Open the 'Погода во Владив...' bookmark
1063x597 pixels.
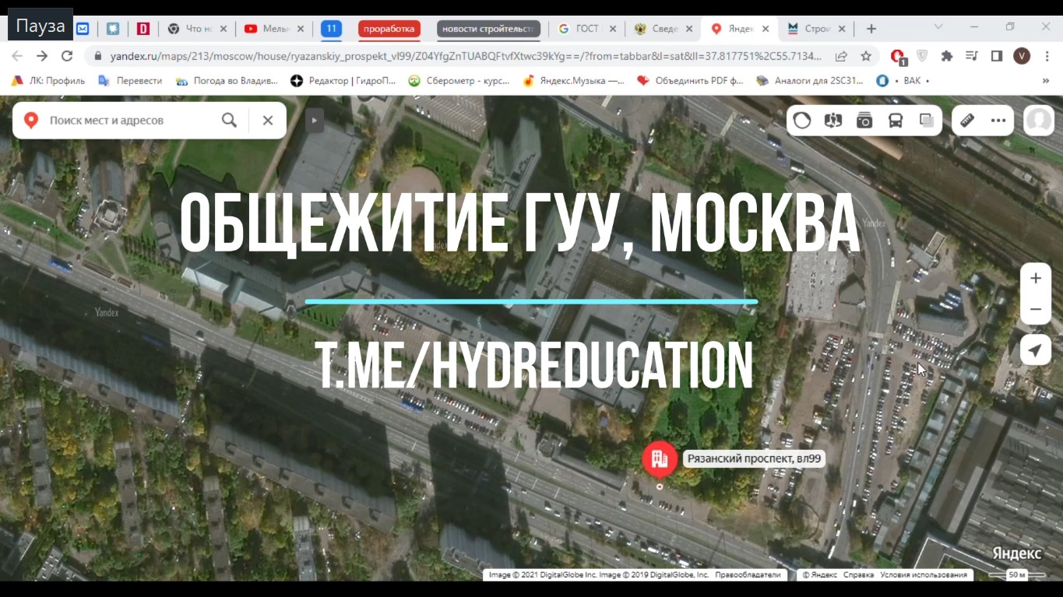pyautogui.click(x=227, y=80)
